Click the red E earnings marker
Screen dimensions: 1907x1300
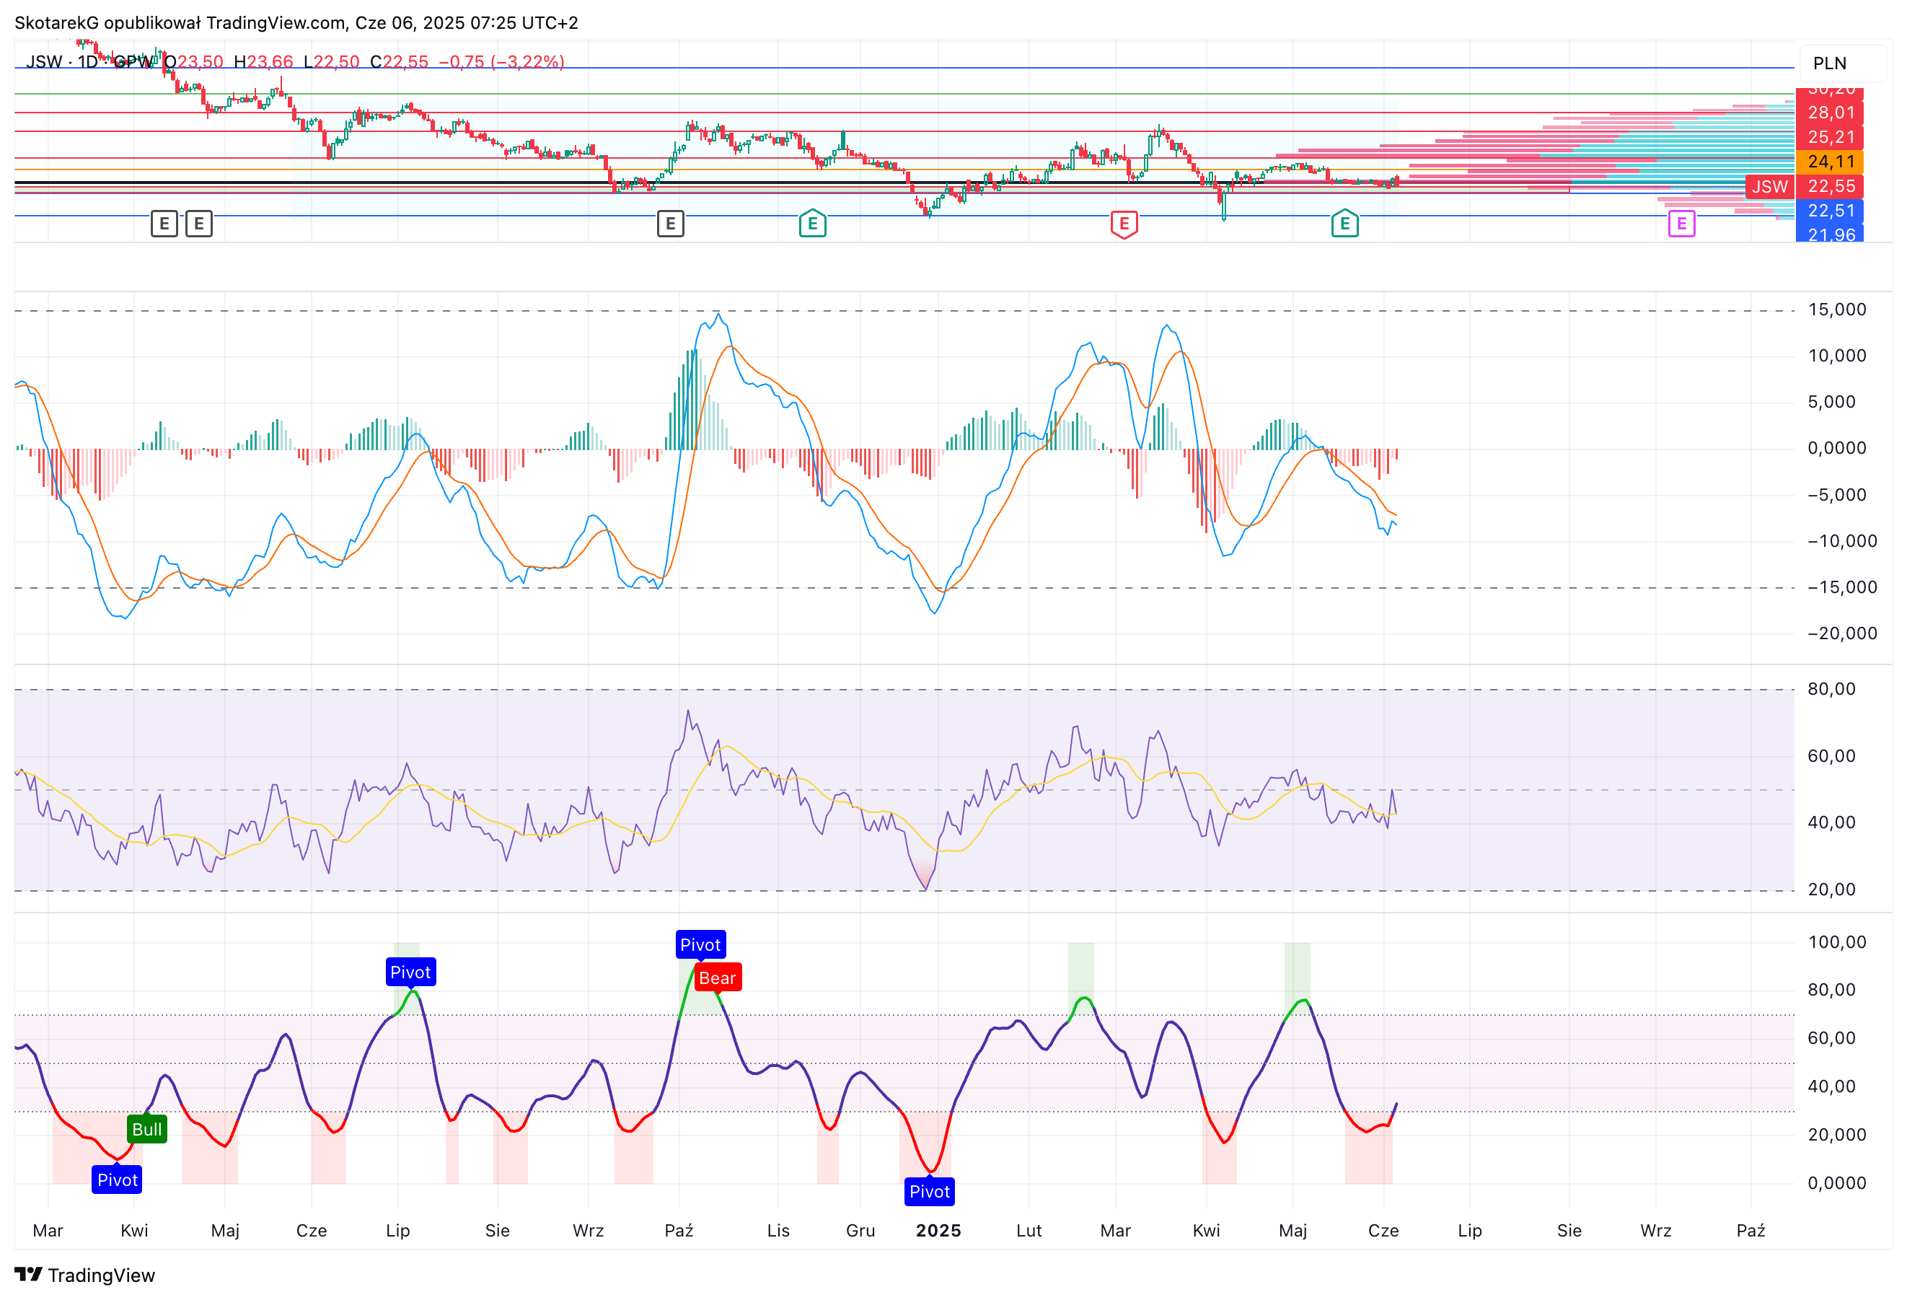pos(1124,224)
